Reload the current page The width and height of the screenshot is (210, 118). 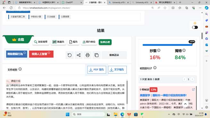pos(11,8)
